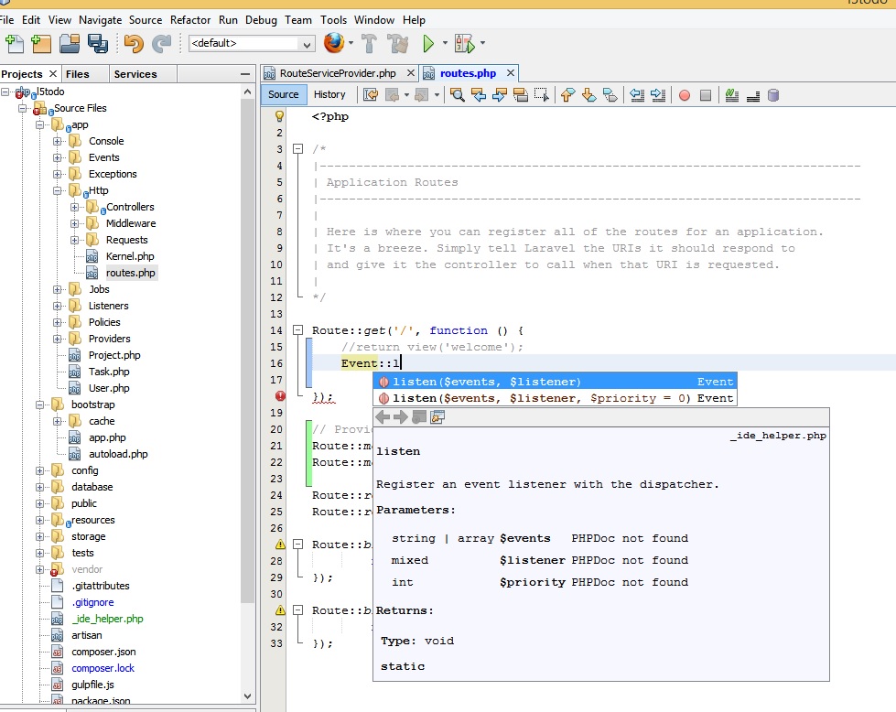Close the routes.php tab
The height and width of the screenshot is (712, 896).
click(x=511, y=73)
